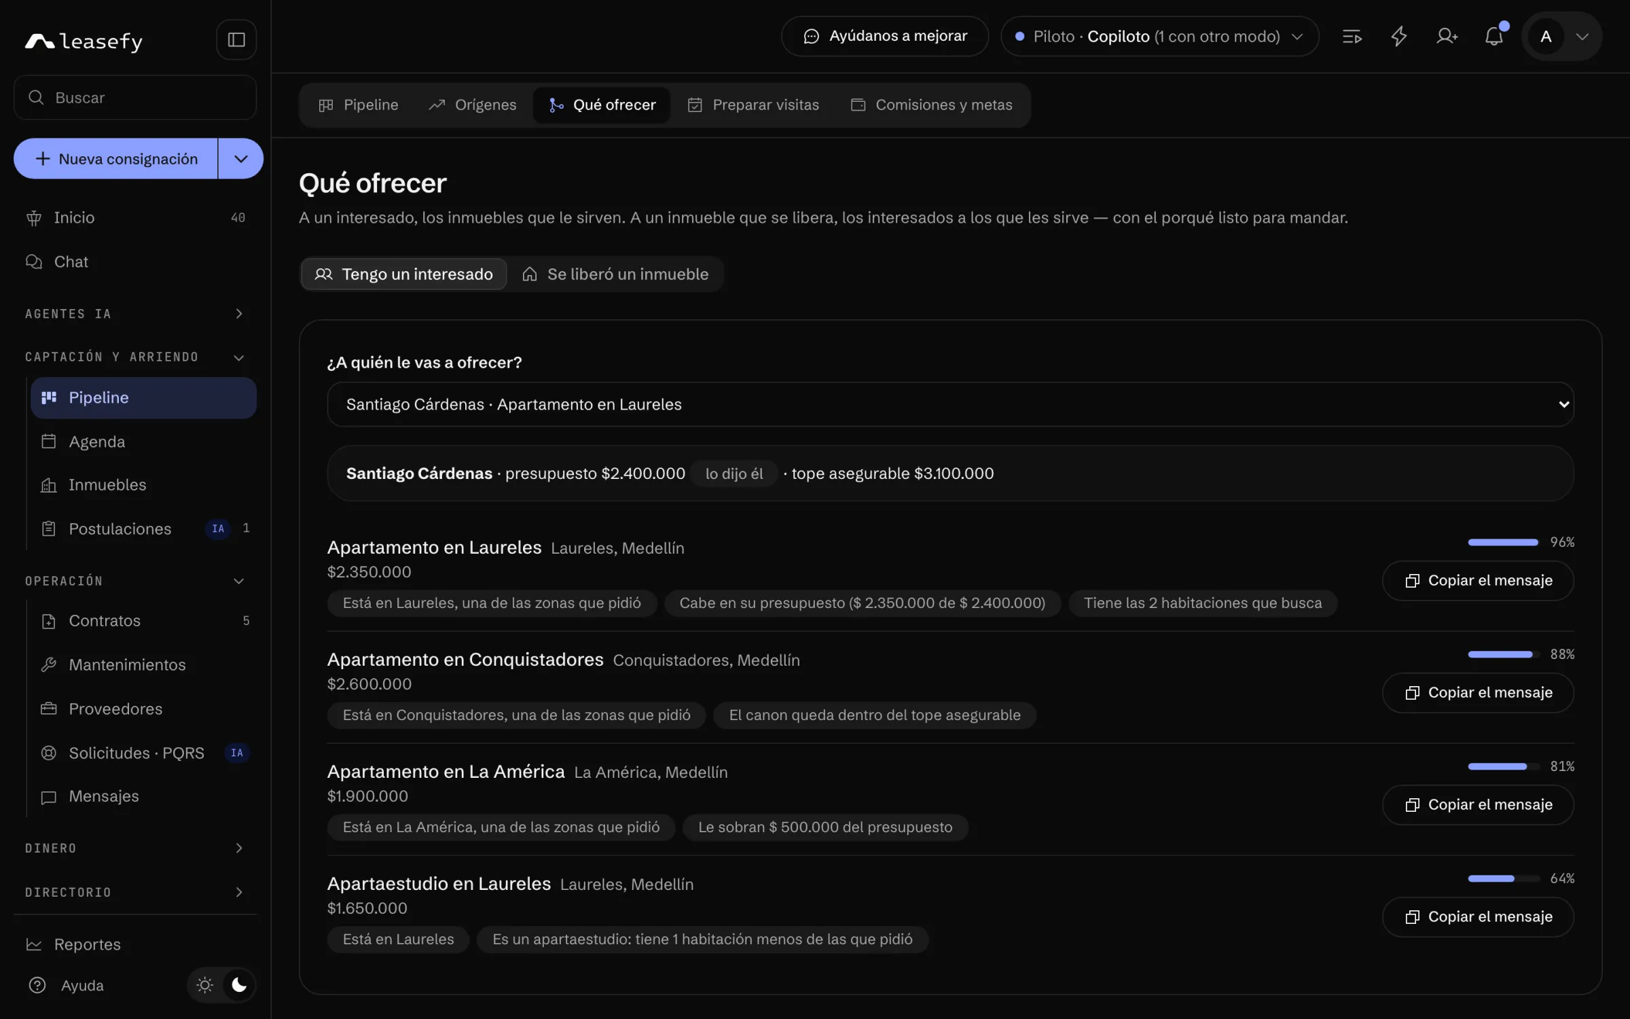1630x1019 pixels.
Task: Open the avatar A account menu
Action: coord(1561,36)
